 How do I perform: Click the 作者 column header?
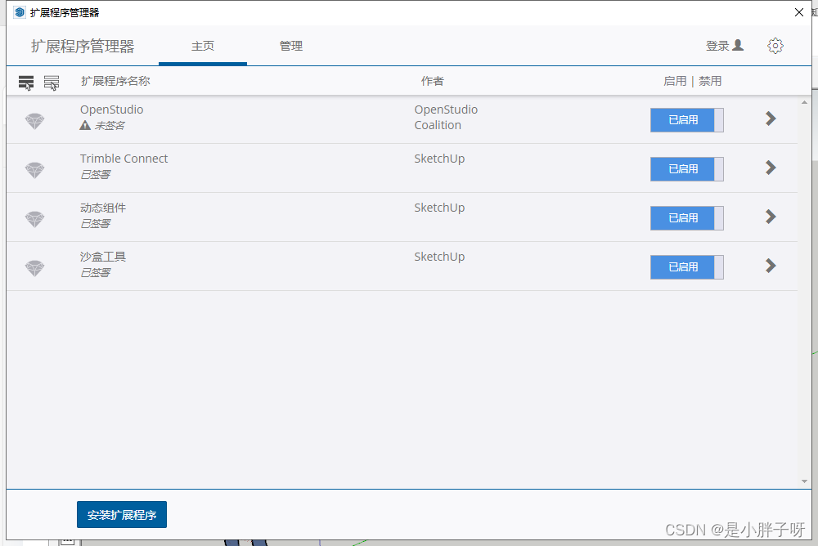pos(433,82)
